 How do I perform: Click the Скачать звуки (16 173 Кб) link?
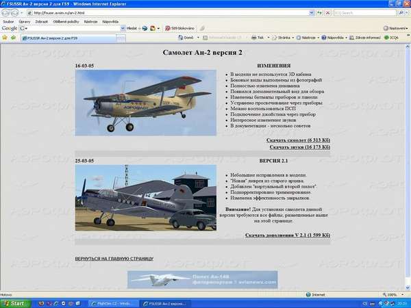pyautogui.click(x=299, y=147)
